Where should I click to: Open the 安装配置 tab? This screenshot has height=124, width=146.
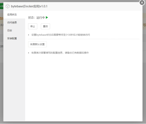(x=14, y=39)
